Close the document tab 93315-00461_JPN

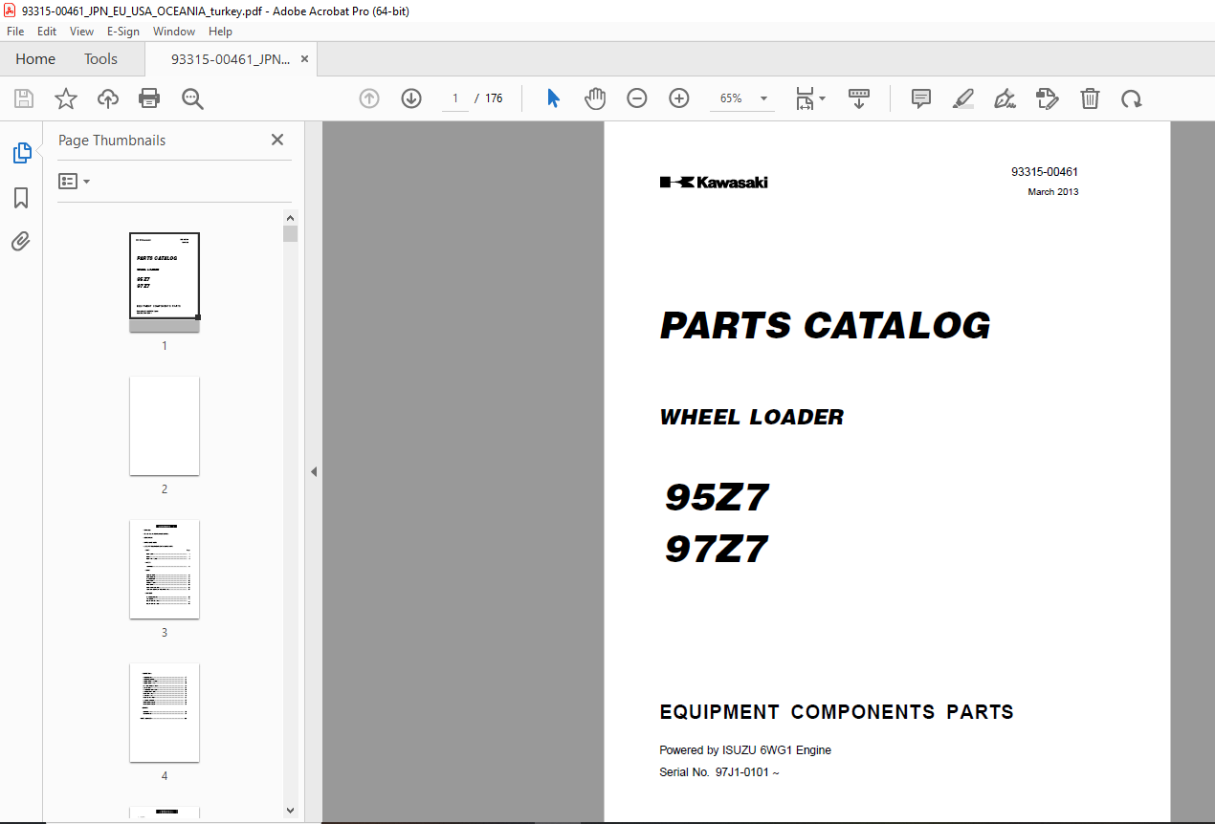tap(304, 58)
